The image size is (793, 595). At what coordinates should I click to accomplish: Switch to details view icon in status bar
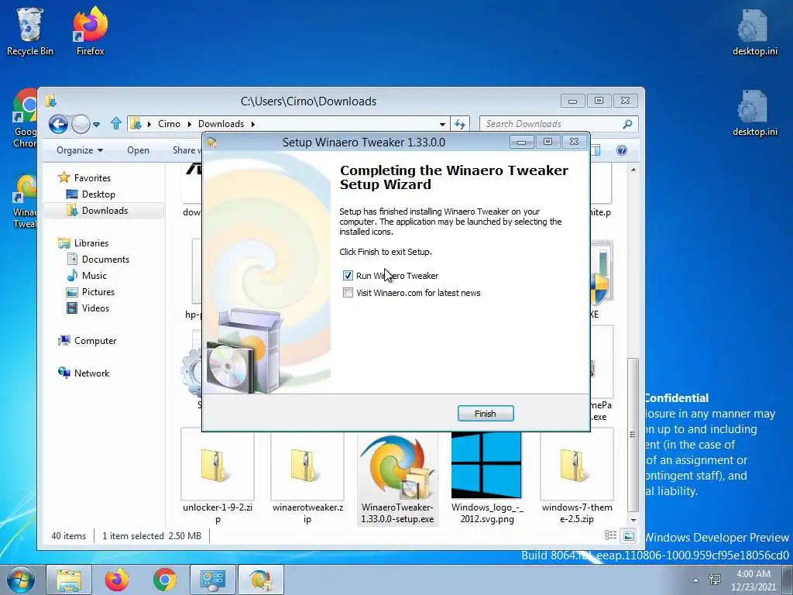pyautogui.click(x=610, y=535)
